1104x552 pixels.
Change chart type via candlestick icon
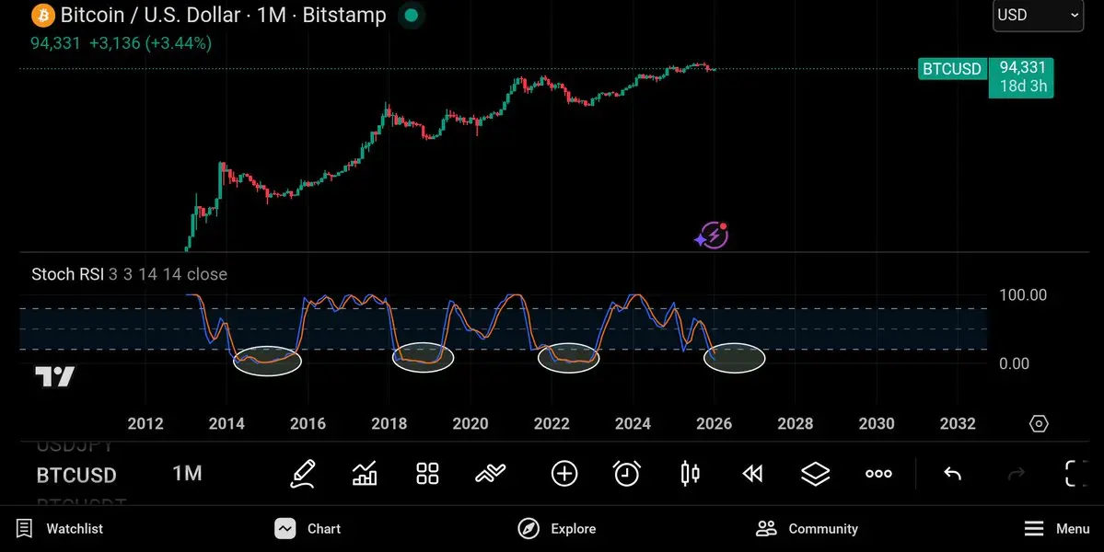[690, 474]
